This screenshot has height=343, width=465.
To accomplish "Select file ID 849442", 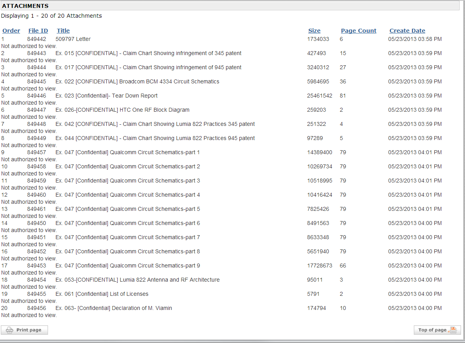I will pos(37,39).
